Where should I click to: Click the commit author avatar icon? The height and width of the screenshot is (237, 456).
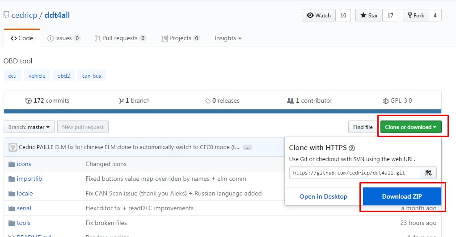[13, 147]
